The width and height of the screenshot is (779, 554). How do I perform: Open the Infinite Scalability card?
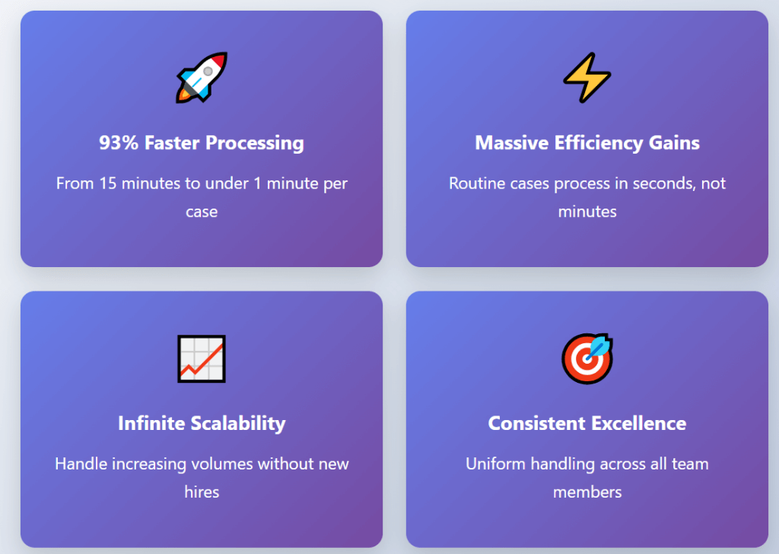pyautogui.click(x=202, y=419)
